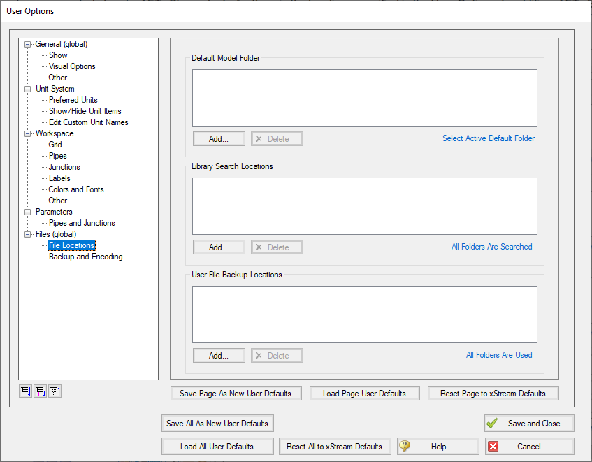
Task: Open Pipes and Junctions parameters
Action: coord(82,223)
